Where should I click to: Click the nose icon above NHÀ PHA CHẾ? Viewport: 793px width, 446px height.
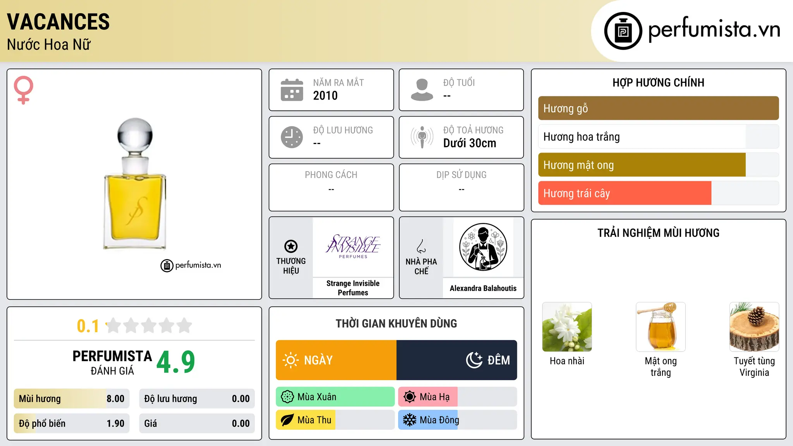tap(421, 246)
